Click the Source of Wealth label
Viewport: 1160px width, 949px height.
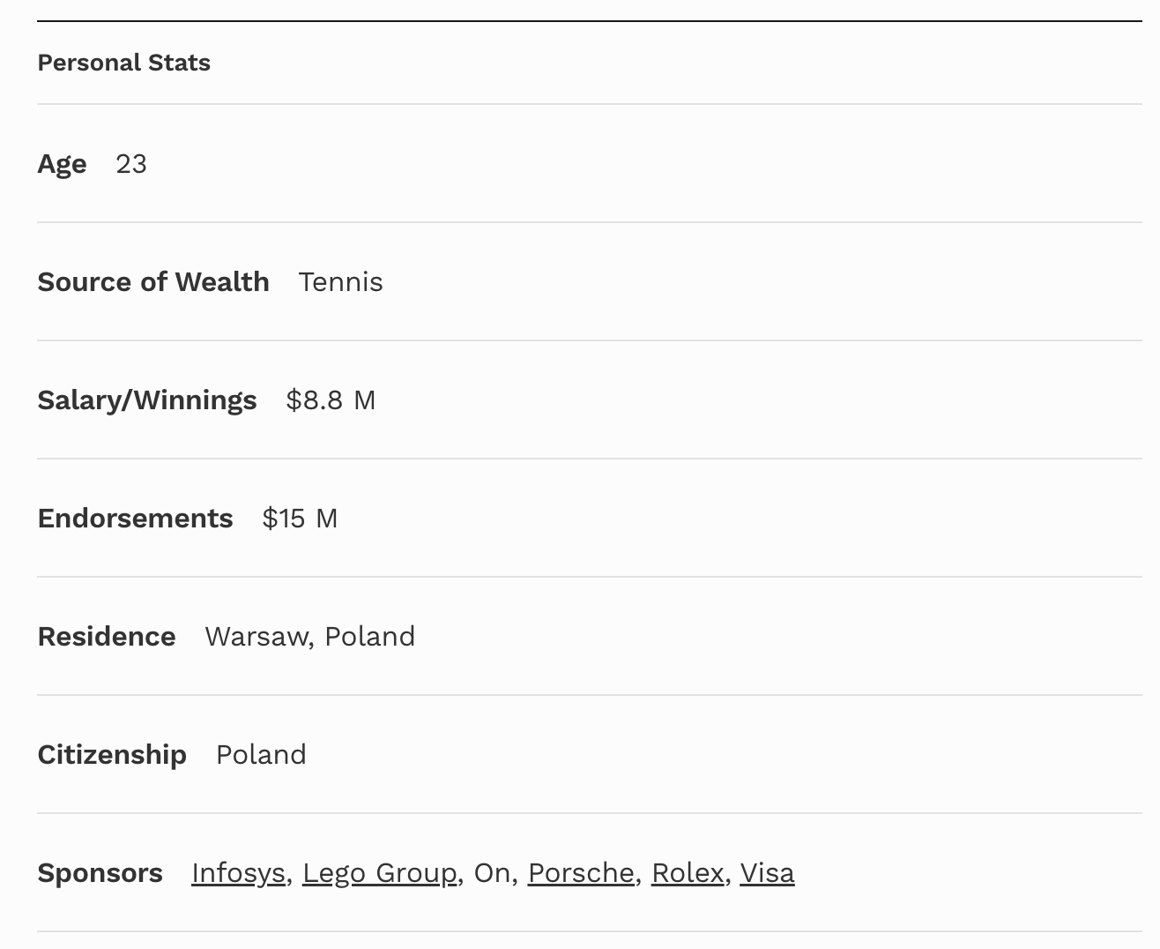(153, 282)
